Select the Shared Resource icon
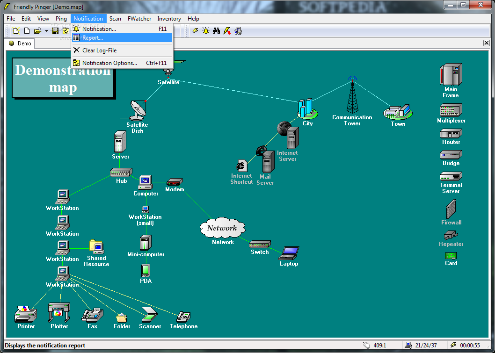 coord(96,247)
